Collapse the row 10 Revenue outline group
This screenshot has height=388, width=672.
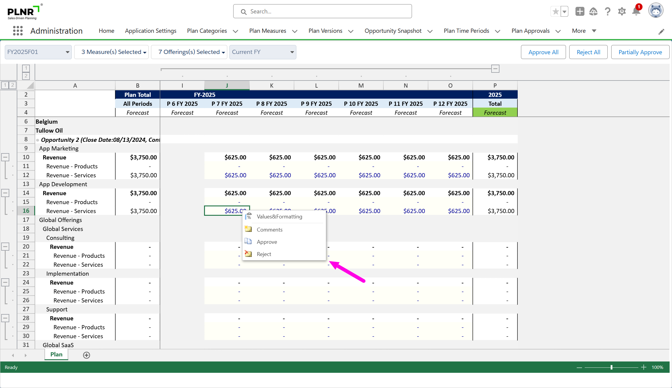(x=5, y=157)
